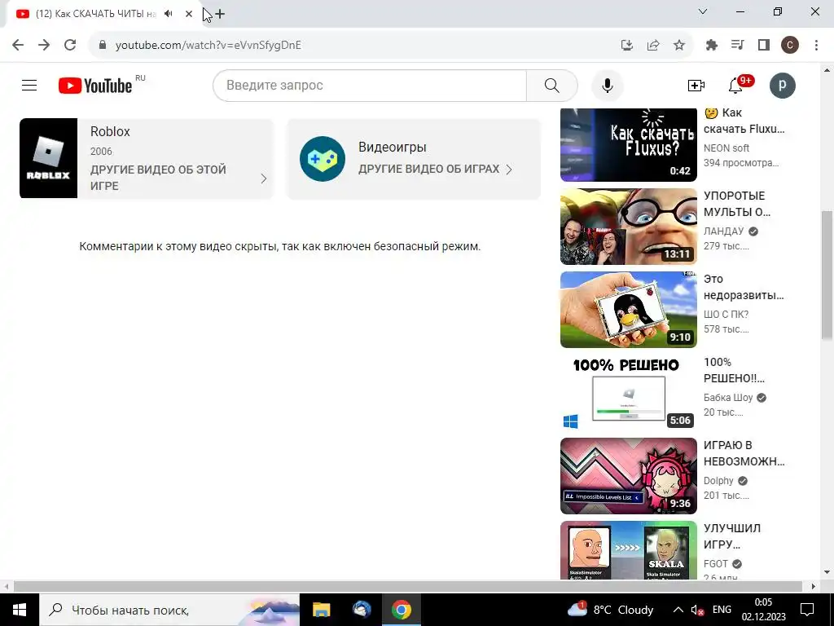This screenshot has width=834, height=626.
Task: Open ИГРАЮ В НЕВОЗМОЖН… video thumbnail
Action: [628, 475]
